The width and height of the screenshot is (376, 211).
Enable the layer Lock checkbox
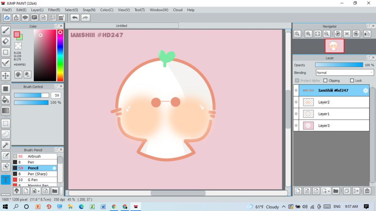click(x=352, y=81)
